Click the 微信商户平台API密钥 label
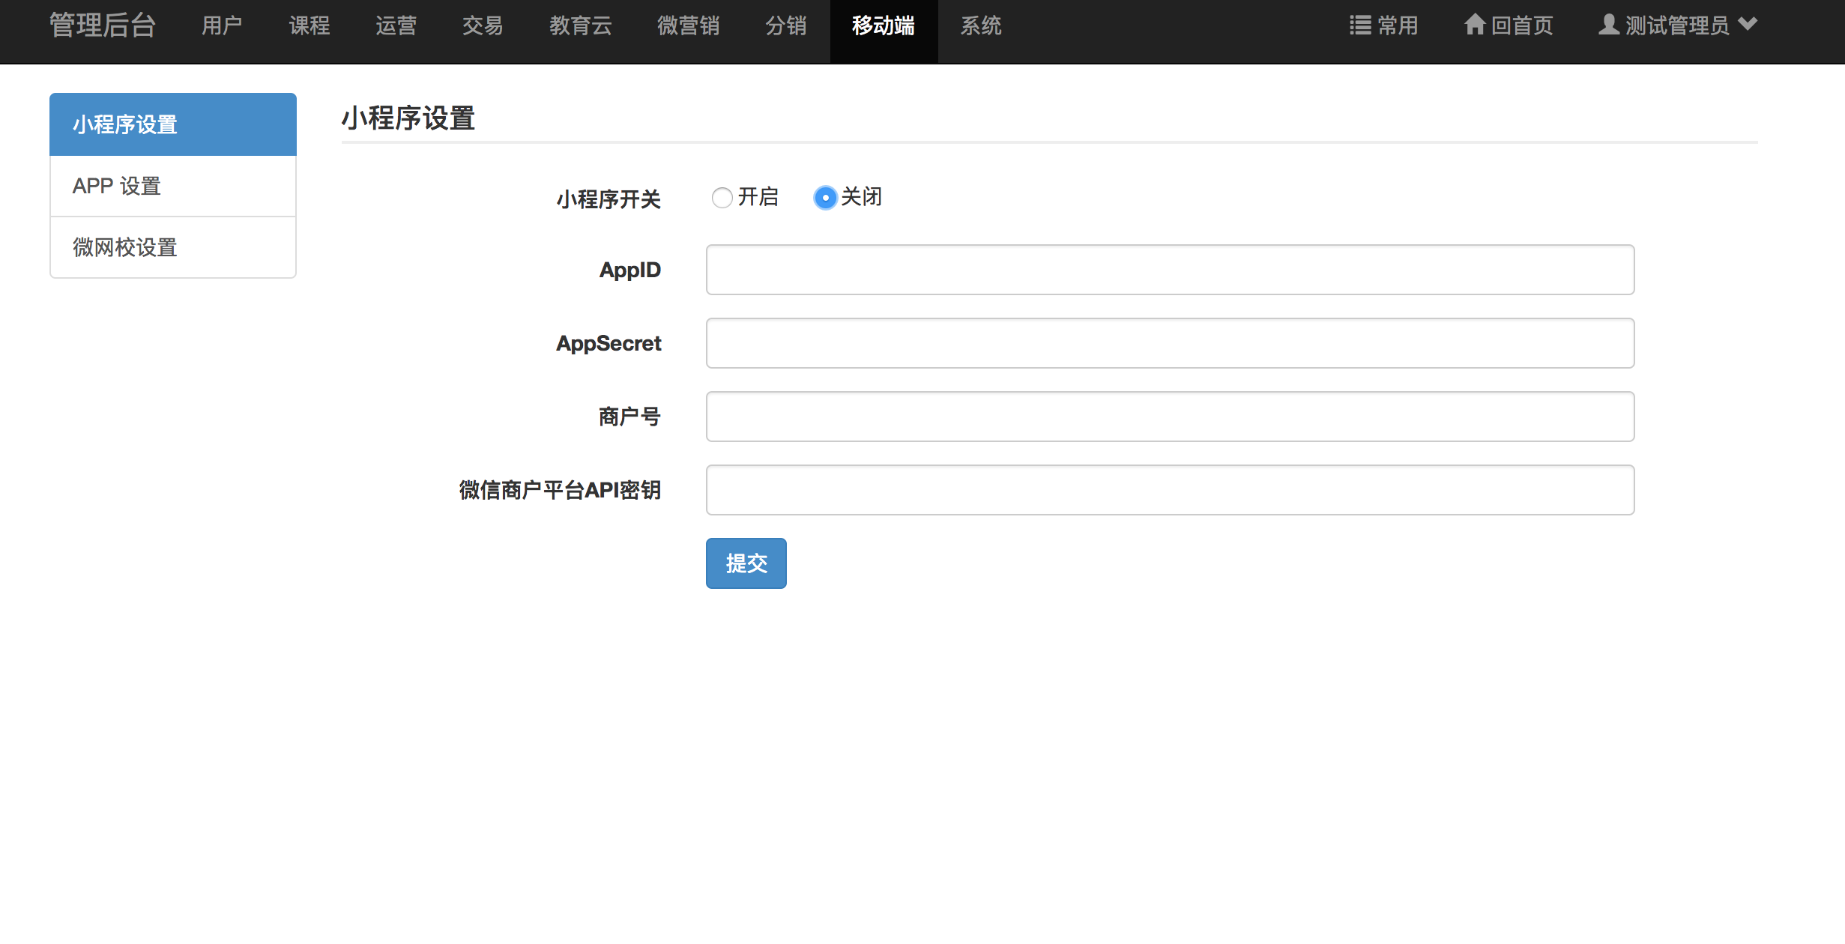 (560, 490)
